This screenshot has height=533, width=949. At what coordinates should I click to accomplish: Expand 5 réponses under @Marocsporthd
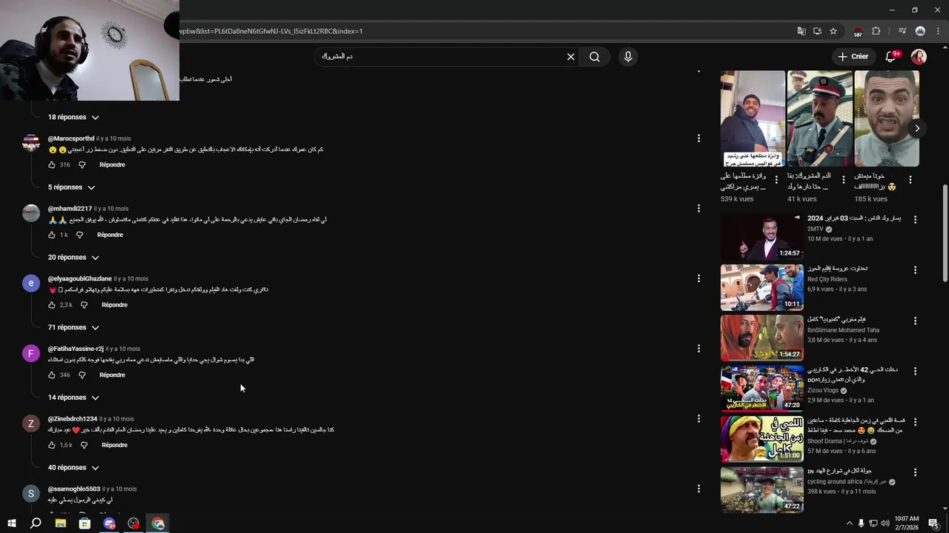tap(71, 187)
